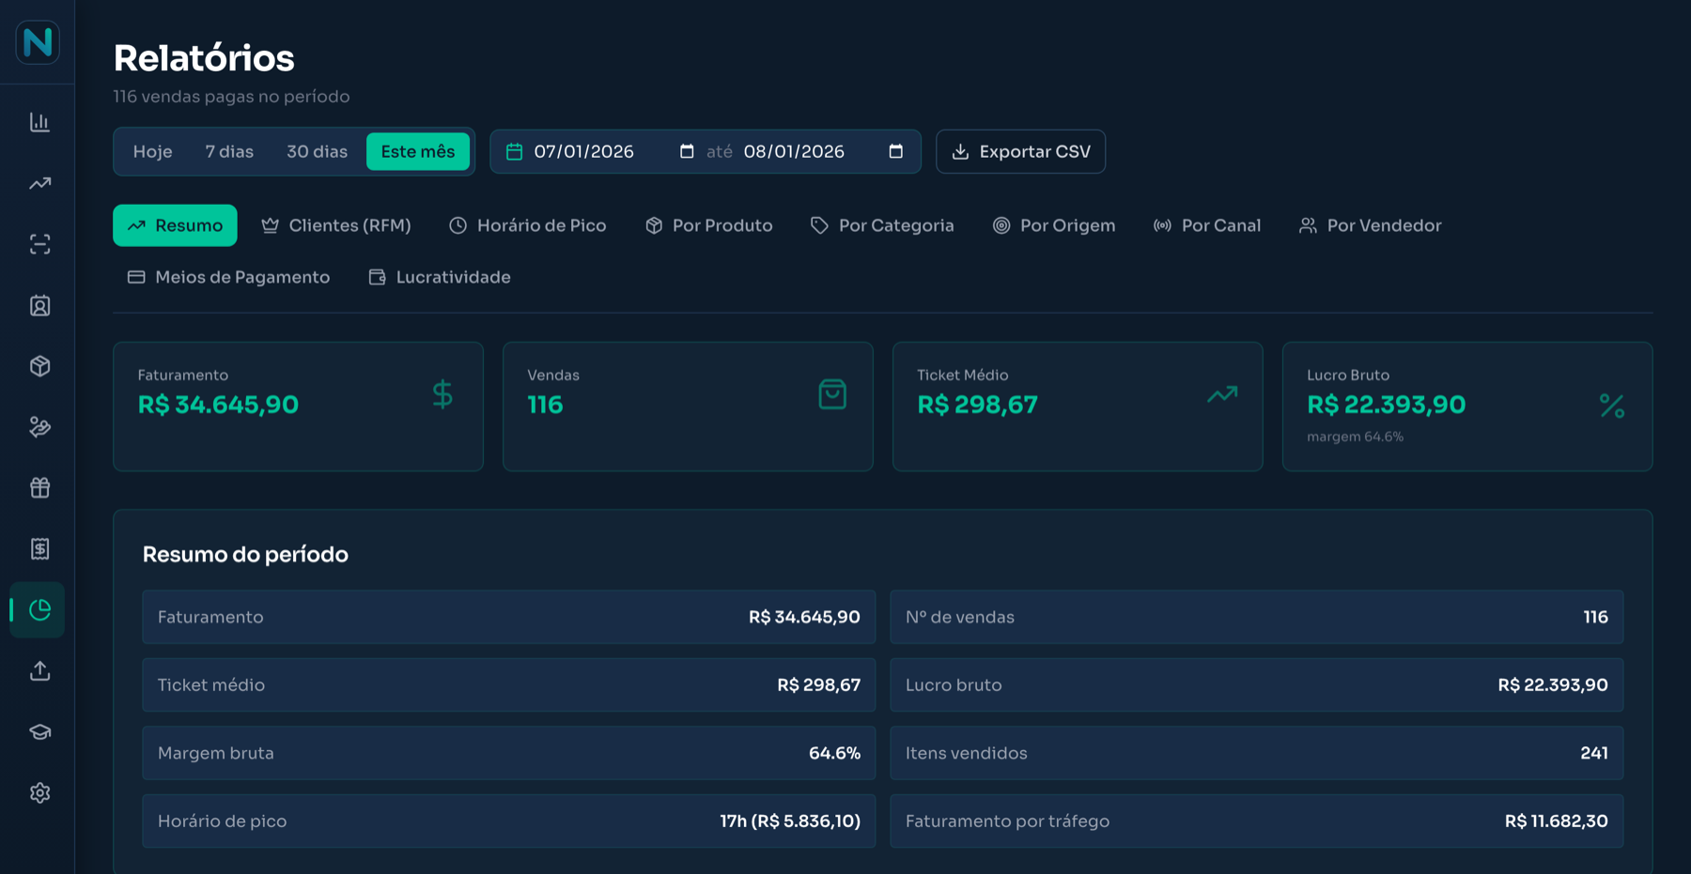Switch to the Por Categoria tab
The image size is (1691, 874).
[x=882, y=225]
